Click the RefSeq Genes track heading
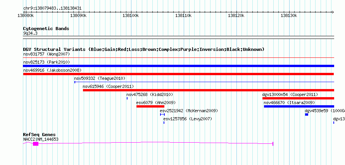The height and width of the screenshot is (165, 345). click(x=39, y=135)
